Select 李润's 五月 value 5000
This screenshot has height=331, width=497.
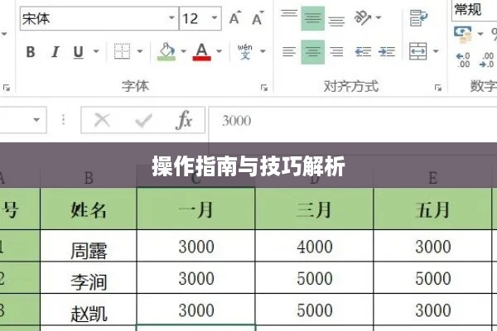432,278
